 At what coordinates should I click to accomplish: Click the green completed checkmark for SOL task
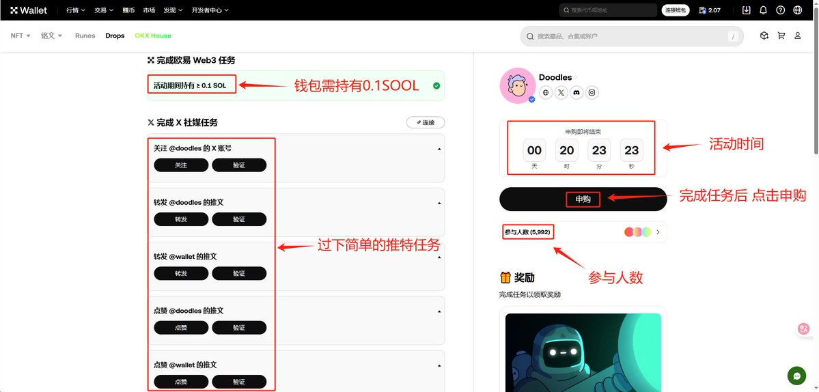pyautogui.click(x=436, y=85)
